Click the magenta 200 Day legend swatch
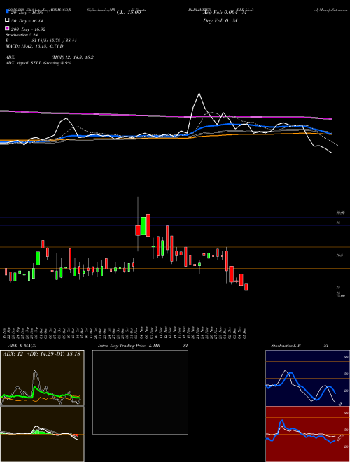The image size is (350, 462). click(x=7, y=29)
